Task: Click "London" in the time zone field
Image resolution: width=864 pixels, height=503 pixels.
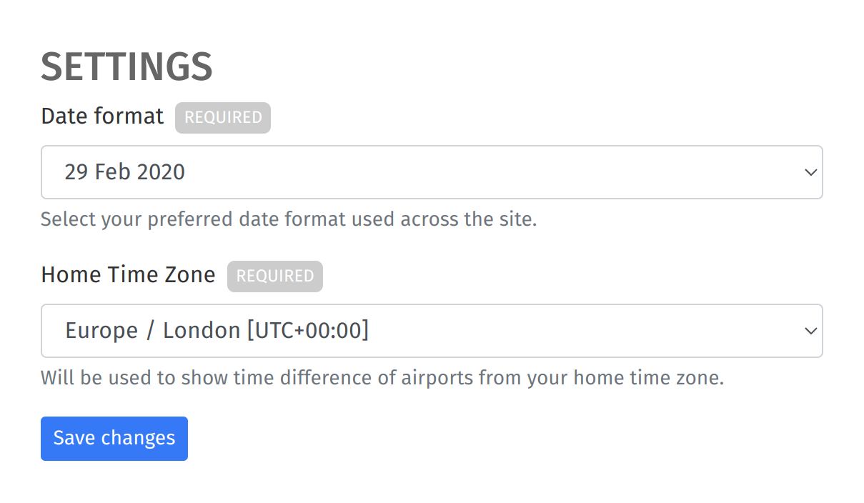Action: 202,331
